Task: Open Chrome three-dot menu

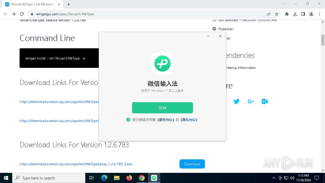Action: 319,14
